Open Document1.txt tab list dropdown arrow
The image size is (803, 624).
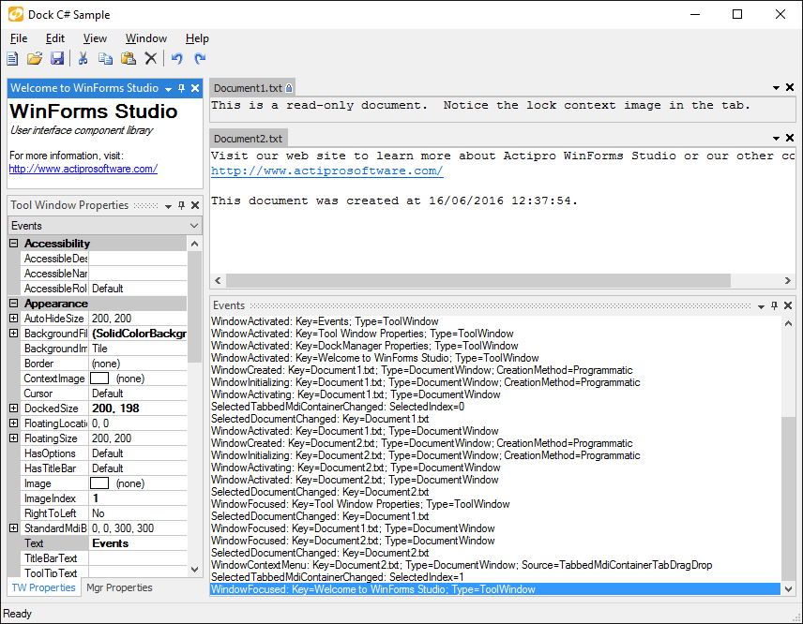click(x=777, y=88)
